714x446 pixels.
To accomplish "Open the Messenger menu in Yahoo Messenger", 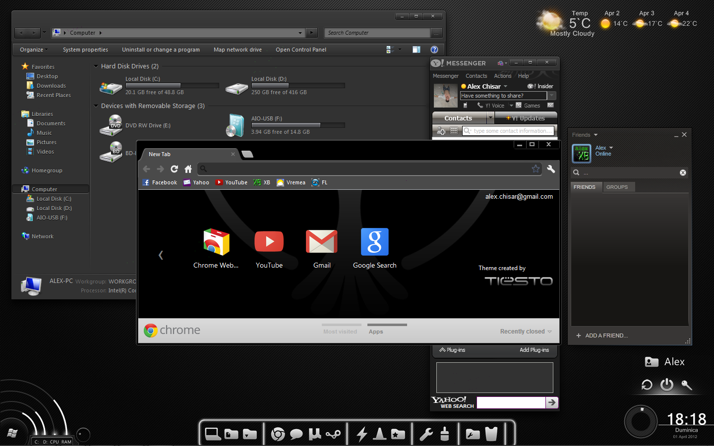I will point(446,76).
